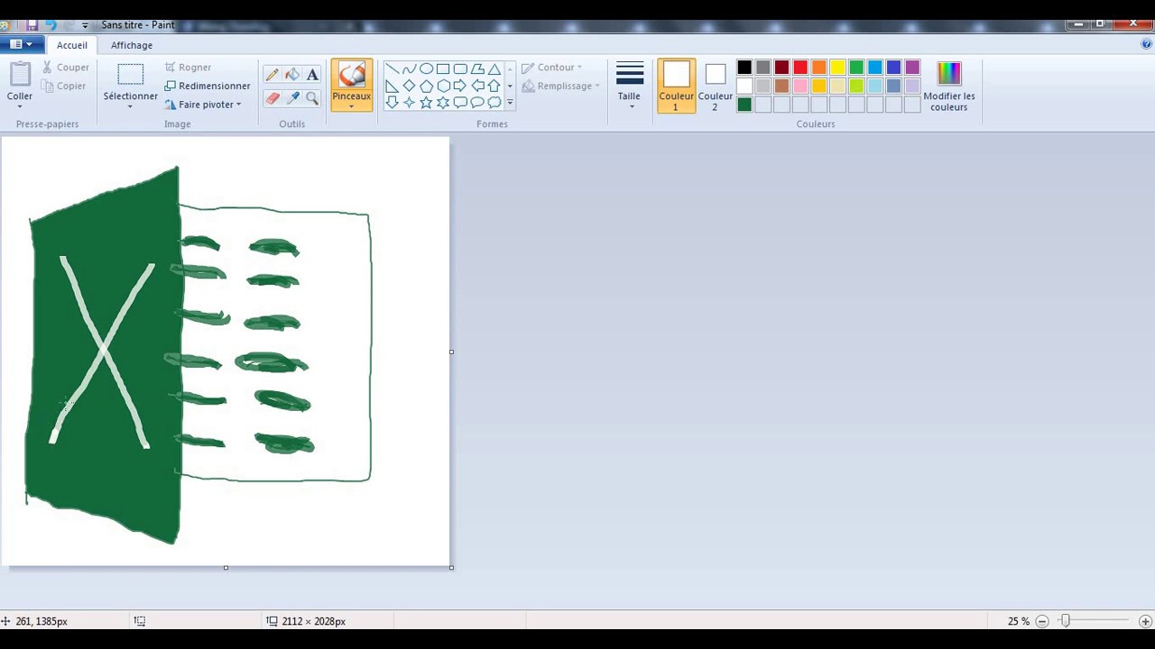Pick the yellow color swatch
This screenshot has width=1155, height=649.
pos(837,68)
